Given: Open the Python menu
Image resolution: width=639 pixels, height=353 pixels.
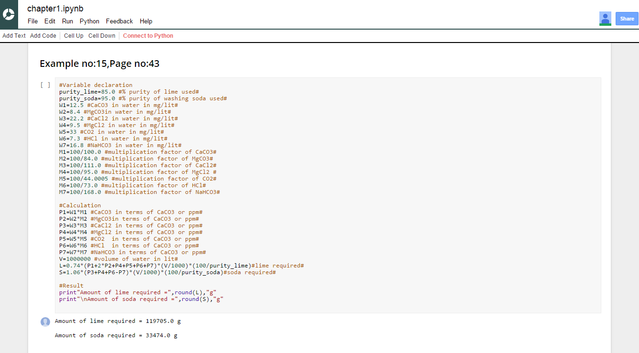Looking at the screenshot, I should click(x=90, y=21).
